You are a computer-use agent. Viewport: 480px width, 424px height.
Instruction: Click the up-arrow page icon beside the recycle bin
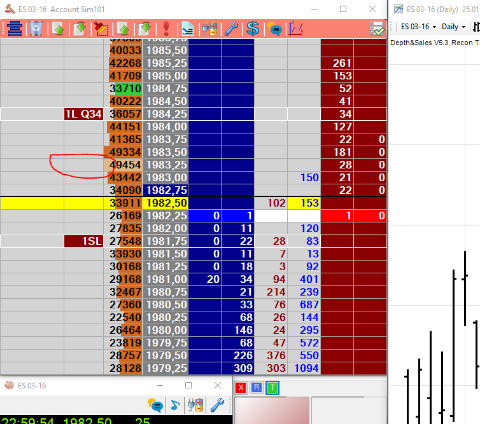58,29
